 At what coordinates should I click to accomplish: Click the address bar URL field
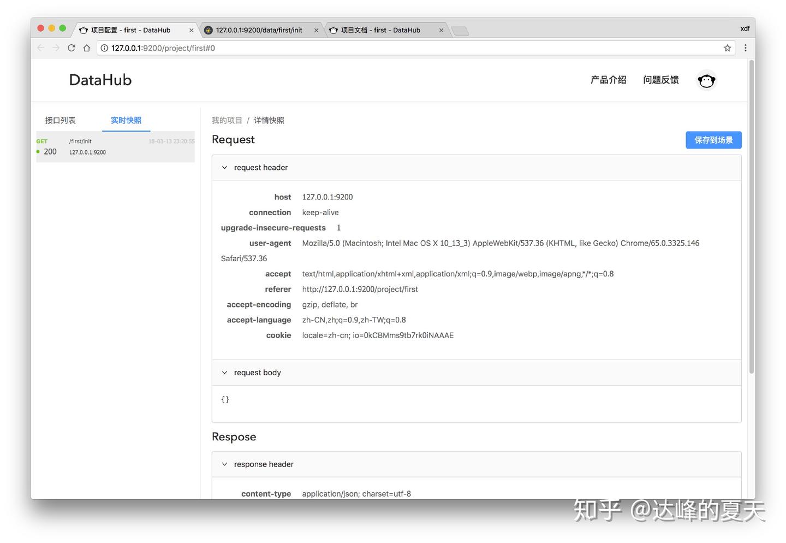click(x=415, y=48)
